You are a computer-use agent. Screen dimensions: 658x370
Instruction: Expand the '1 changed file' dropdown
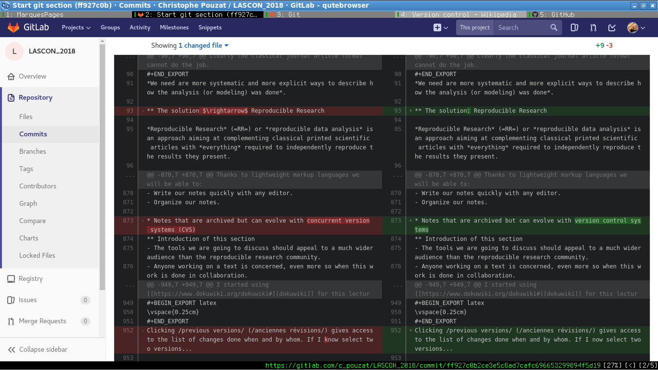pos(203,45)
